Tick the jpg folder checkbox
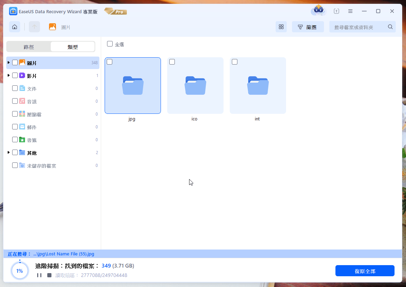This screenshot has height=287, width=406. pos(109,62)
